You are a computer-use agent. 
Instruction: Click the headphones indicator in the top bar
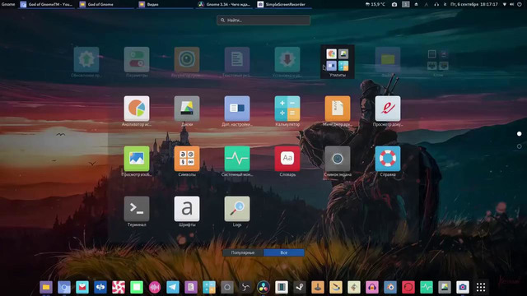click(436, 4)
